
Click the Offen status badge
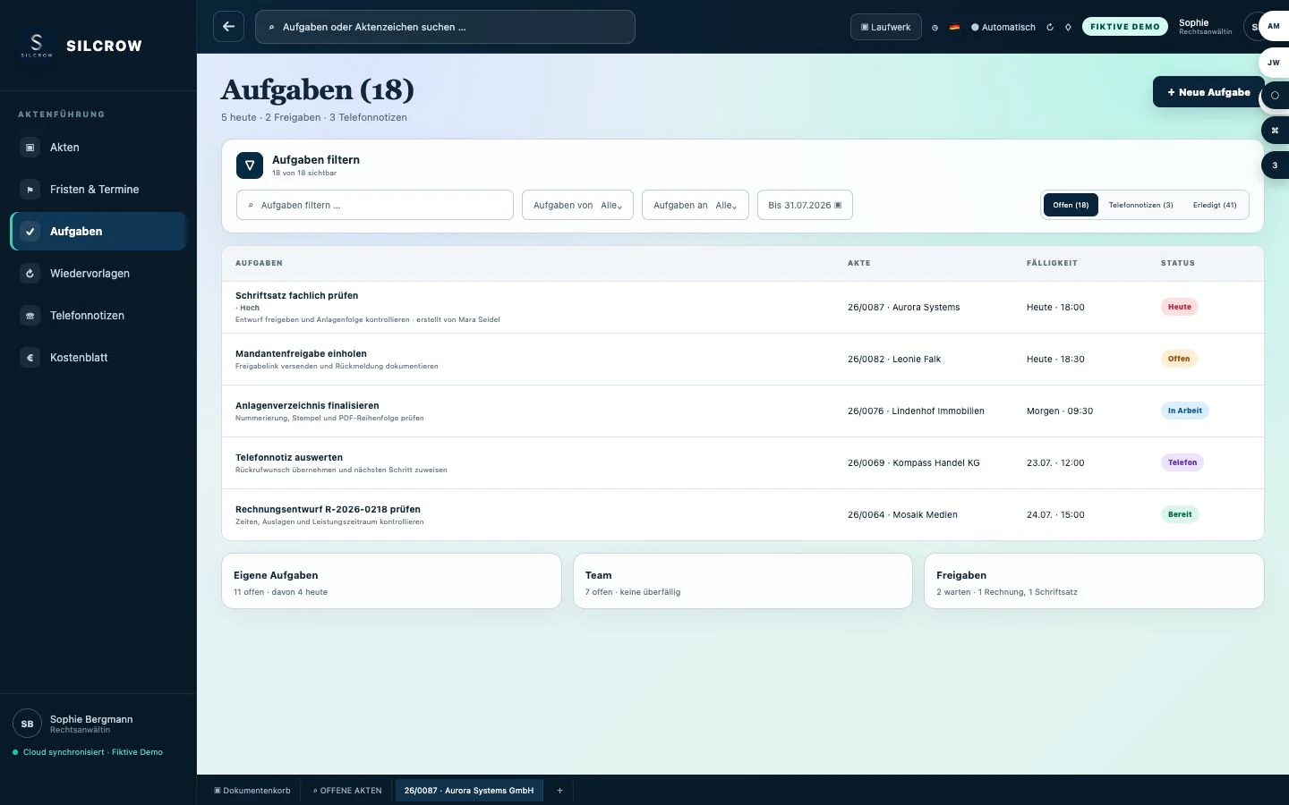click(x=1179, y=359)
